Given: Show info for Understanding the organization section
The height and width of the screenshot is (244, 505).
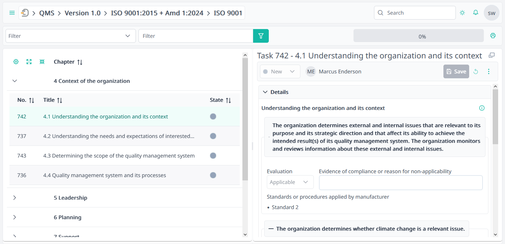Looking at the screenshot, I should tap(482, 108).
